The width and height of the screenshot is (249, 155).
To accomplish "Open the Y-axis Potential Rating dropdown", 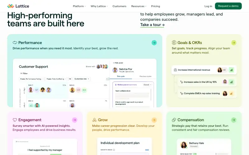I will tap(56, 79).
